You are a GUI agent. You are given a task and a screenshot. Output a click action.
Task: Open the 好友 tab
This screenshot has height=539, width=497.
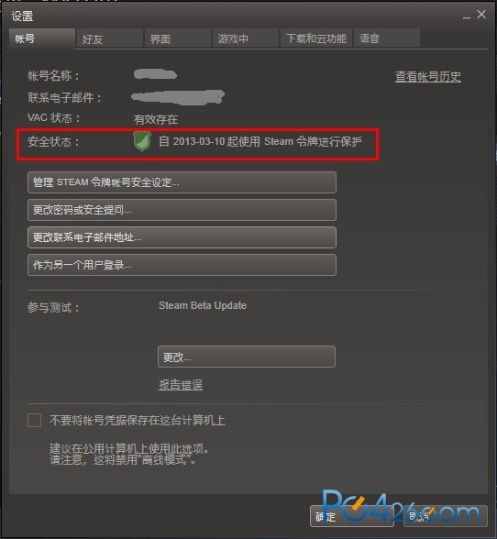click(x=109, y=38)
